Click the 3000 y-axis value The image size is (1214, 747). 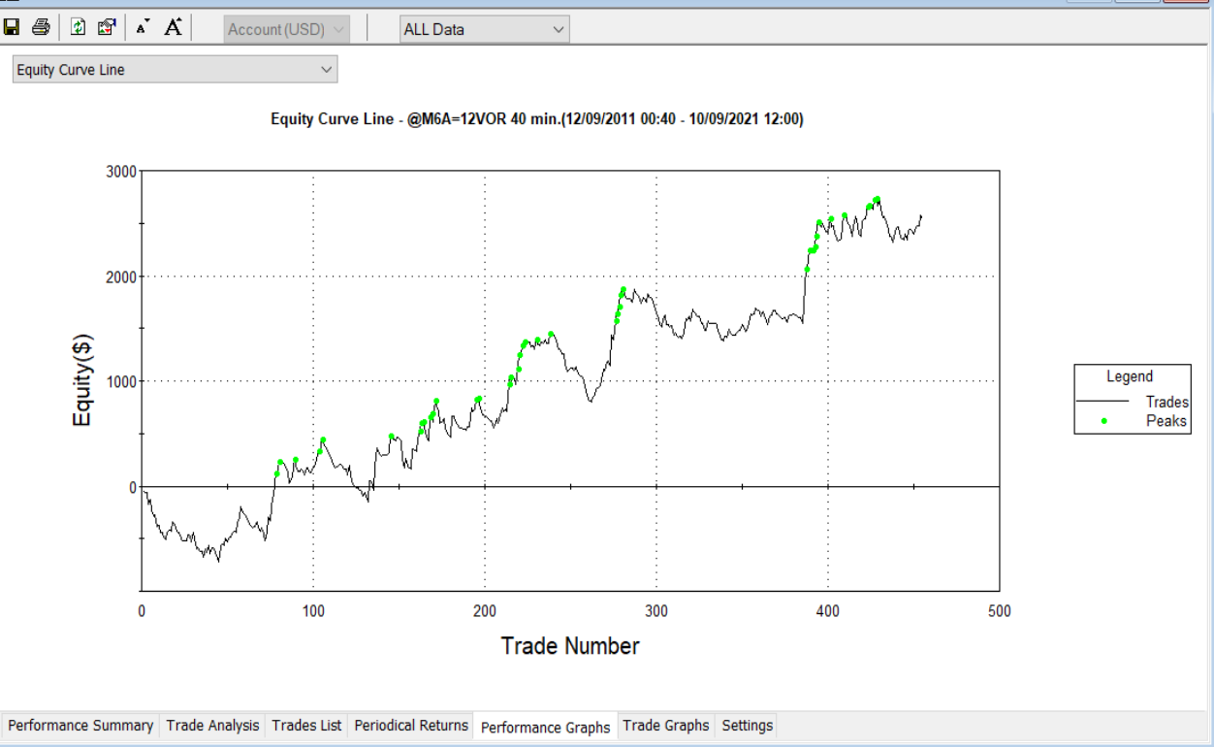[x=119, y=172]
